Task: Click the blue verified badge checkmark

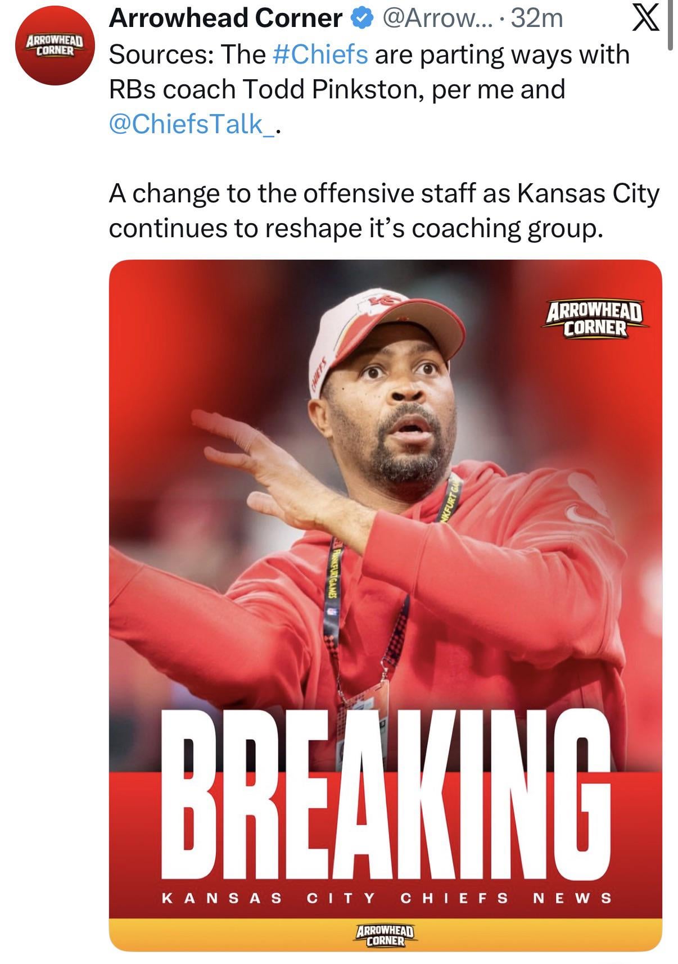Action: [362, 19]
